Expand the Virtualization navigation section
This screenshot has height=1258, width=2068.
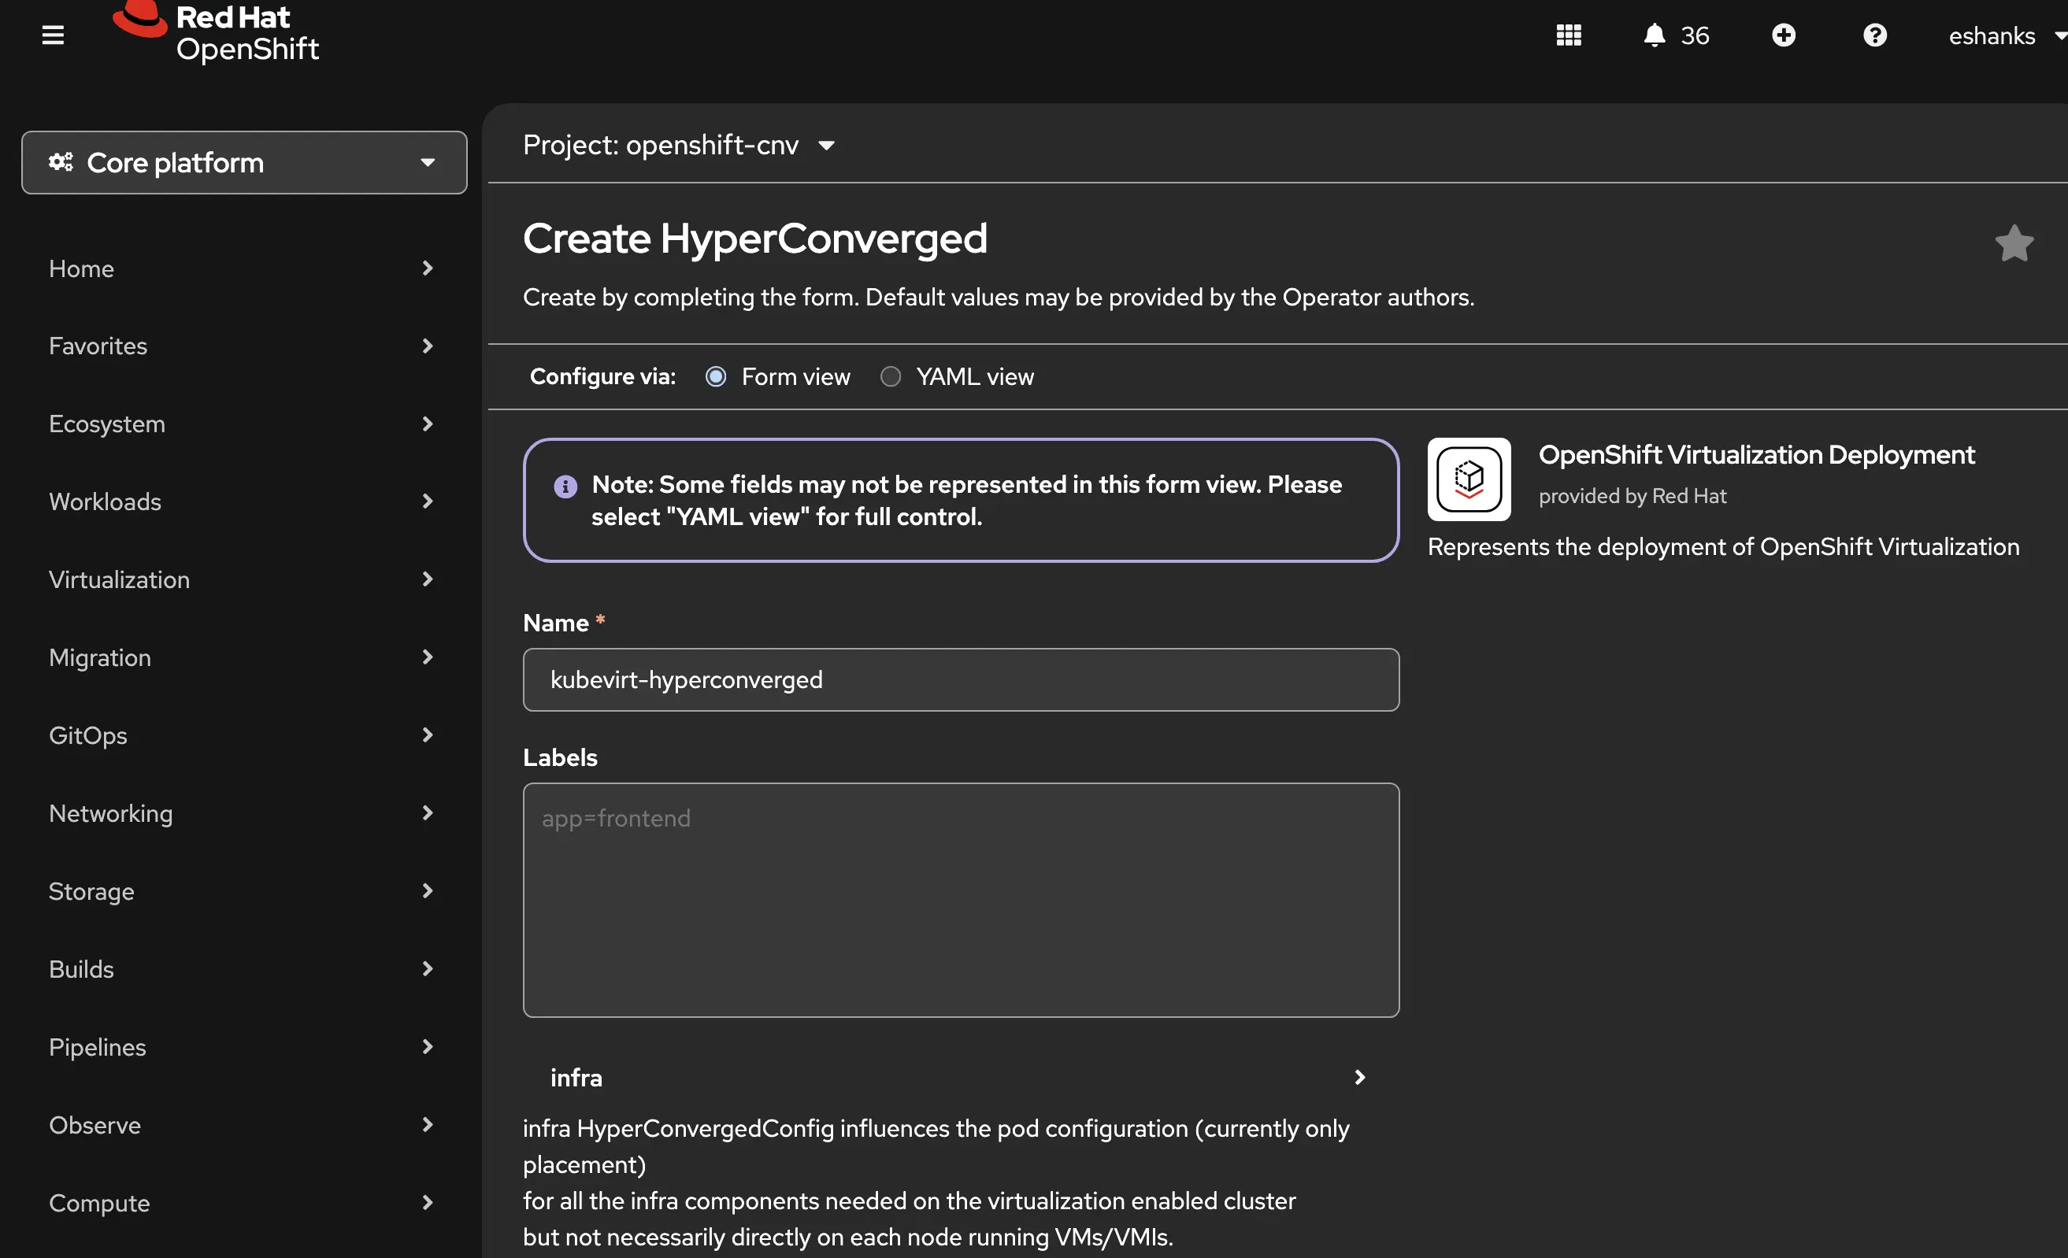click(242, 580)
